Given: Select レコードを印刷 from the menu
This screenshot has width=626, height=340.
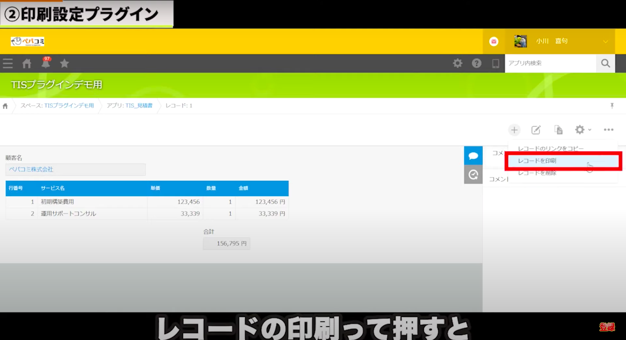Looking at the screenshot, I should 537,161.
